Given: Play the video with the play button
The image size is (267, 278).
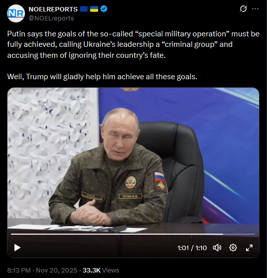Looking at the screenshot, I should (x=17, y=248).
